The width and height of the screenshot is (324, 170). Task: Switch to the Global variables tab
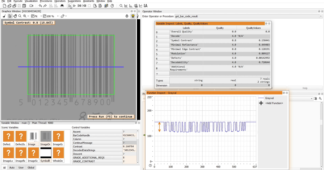[31, 168]
